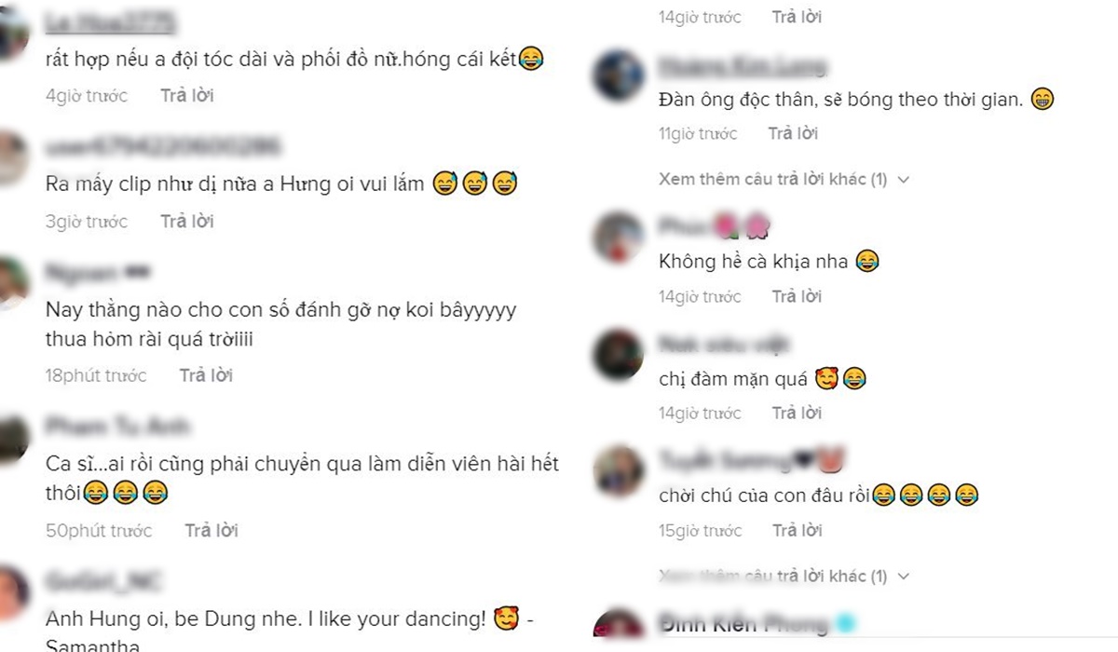Reply to 'Không hề cà khịa nha'
The image size is (1118, 652).
797,296
